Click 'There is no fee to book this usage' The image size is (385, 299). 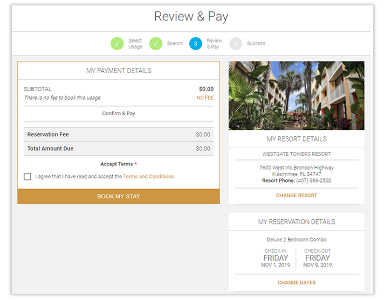point(62,98)
